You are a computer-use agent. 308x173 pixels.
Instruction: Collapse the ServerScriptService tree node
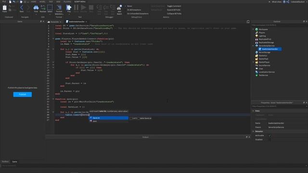pyautogui.click(x=253, y=46)
